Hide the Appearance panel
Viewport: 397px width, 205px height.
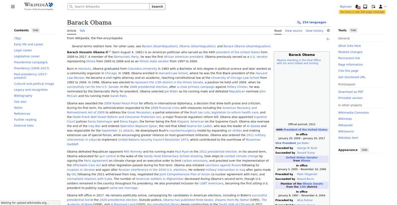click(x=364, y=150)
